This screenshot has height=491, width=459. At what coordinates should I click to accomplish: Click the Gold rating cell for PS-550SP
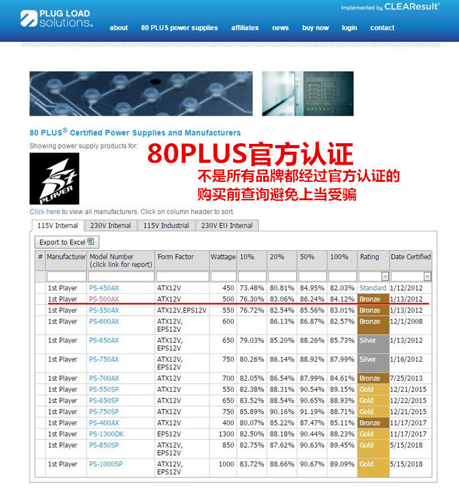(x=373, y=389)
